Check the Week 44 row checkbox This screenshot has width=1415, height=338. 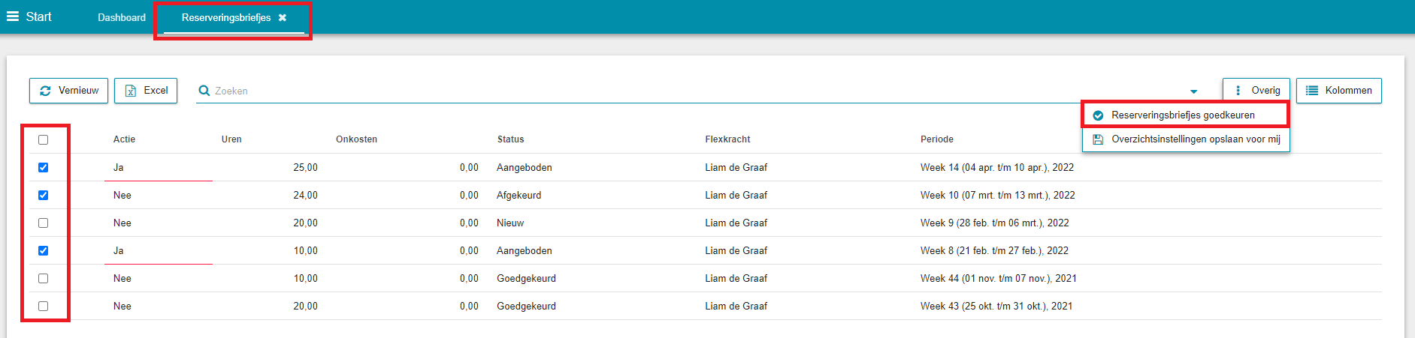pos(43,278)
